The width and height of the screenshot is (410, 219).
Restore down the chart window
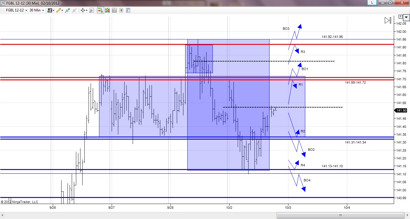390,2
